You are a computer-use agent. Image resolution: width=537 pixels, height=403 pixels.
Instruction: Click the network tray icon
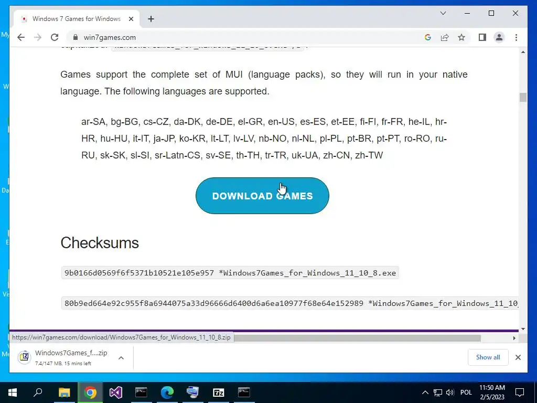pyautogui.click(x=438, y=393)
